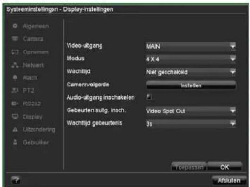The height and width of the screenshot is (187, 250).
Task: Open the Wachttijd gebeurtenis dropdown showing 3s
Action: [x=190, y=123]
